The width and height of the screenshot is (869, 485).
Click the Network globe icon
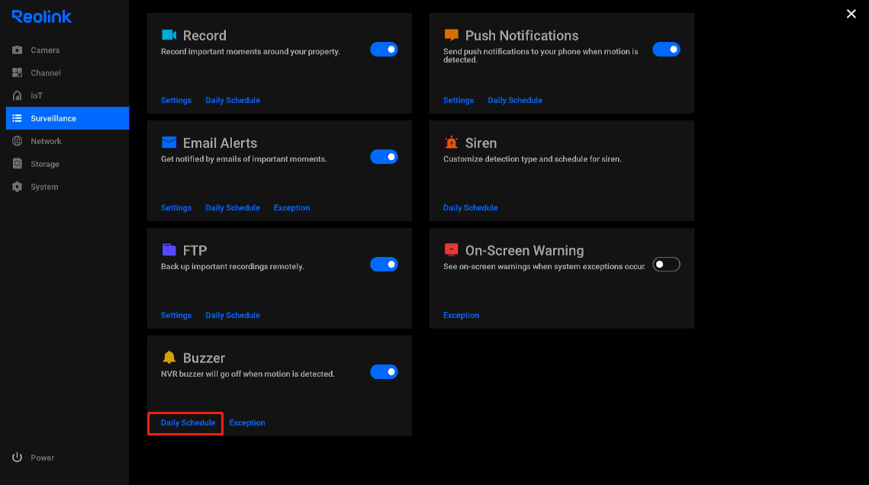18,141
